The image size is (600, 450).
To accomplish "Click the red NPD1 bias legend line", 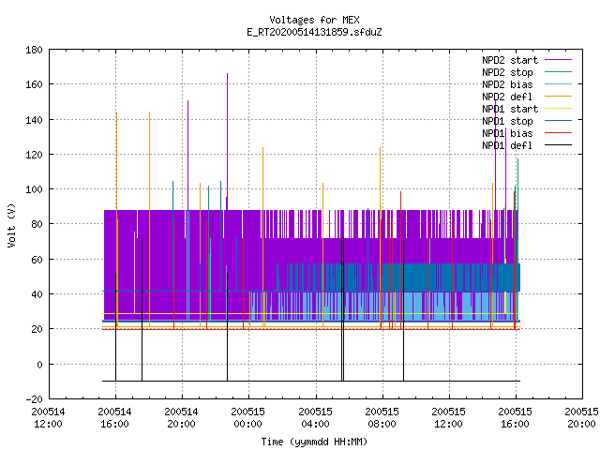I will pyautogui.click(x=558, y=133).
